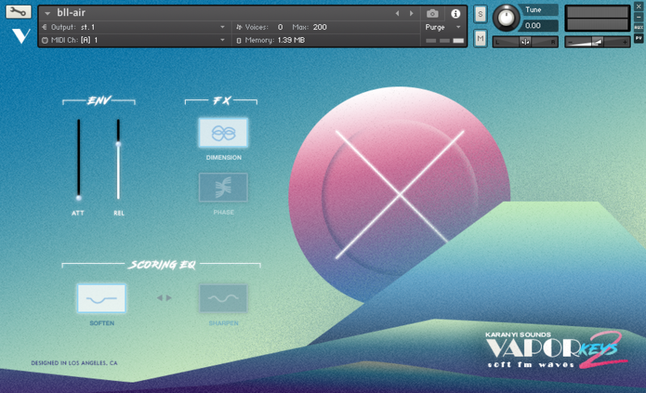Go to the previous instrument arrow
Viewport: 646px width, 393px height.
click(x=397, y=14)
